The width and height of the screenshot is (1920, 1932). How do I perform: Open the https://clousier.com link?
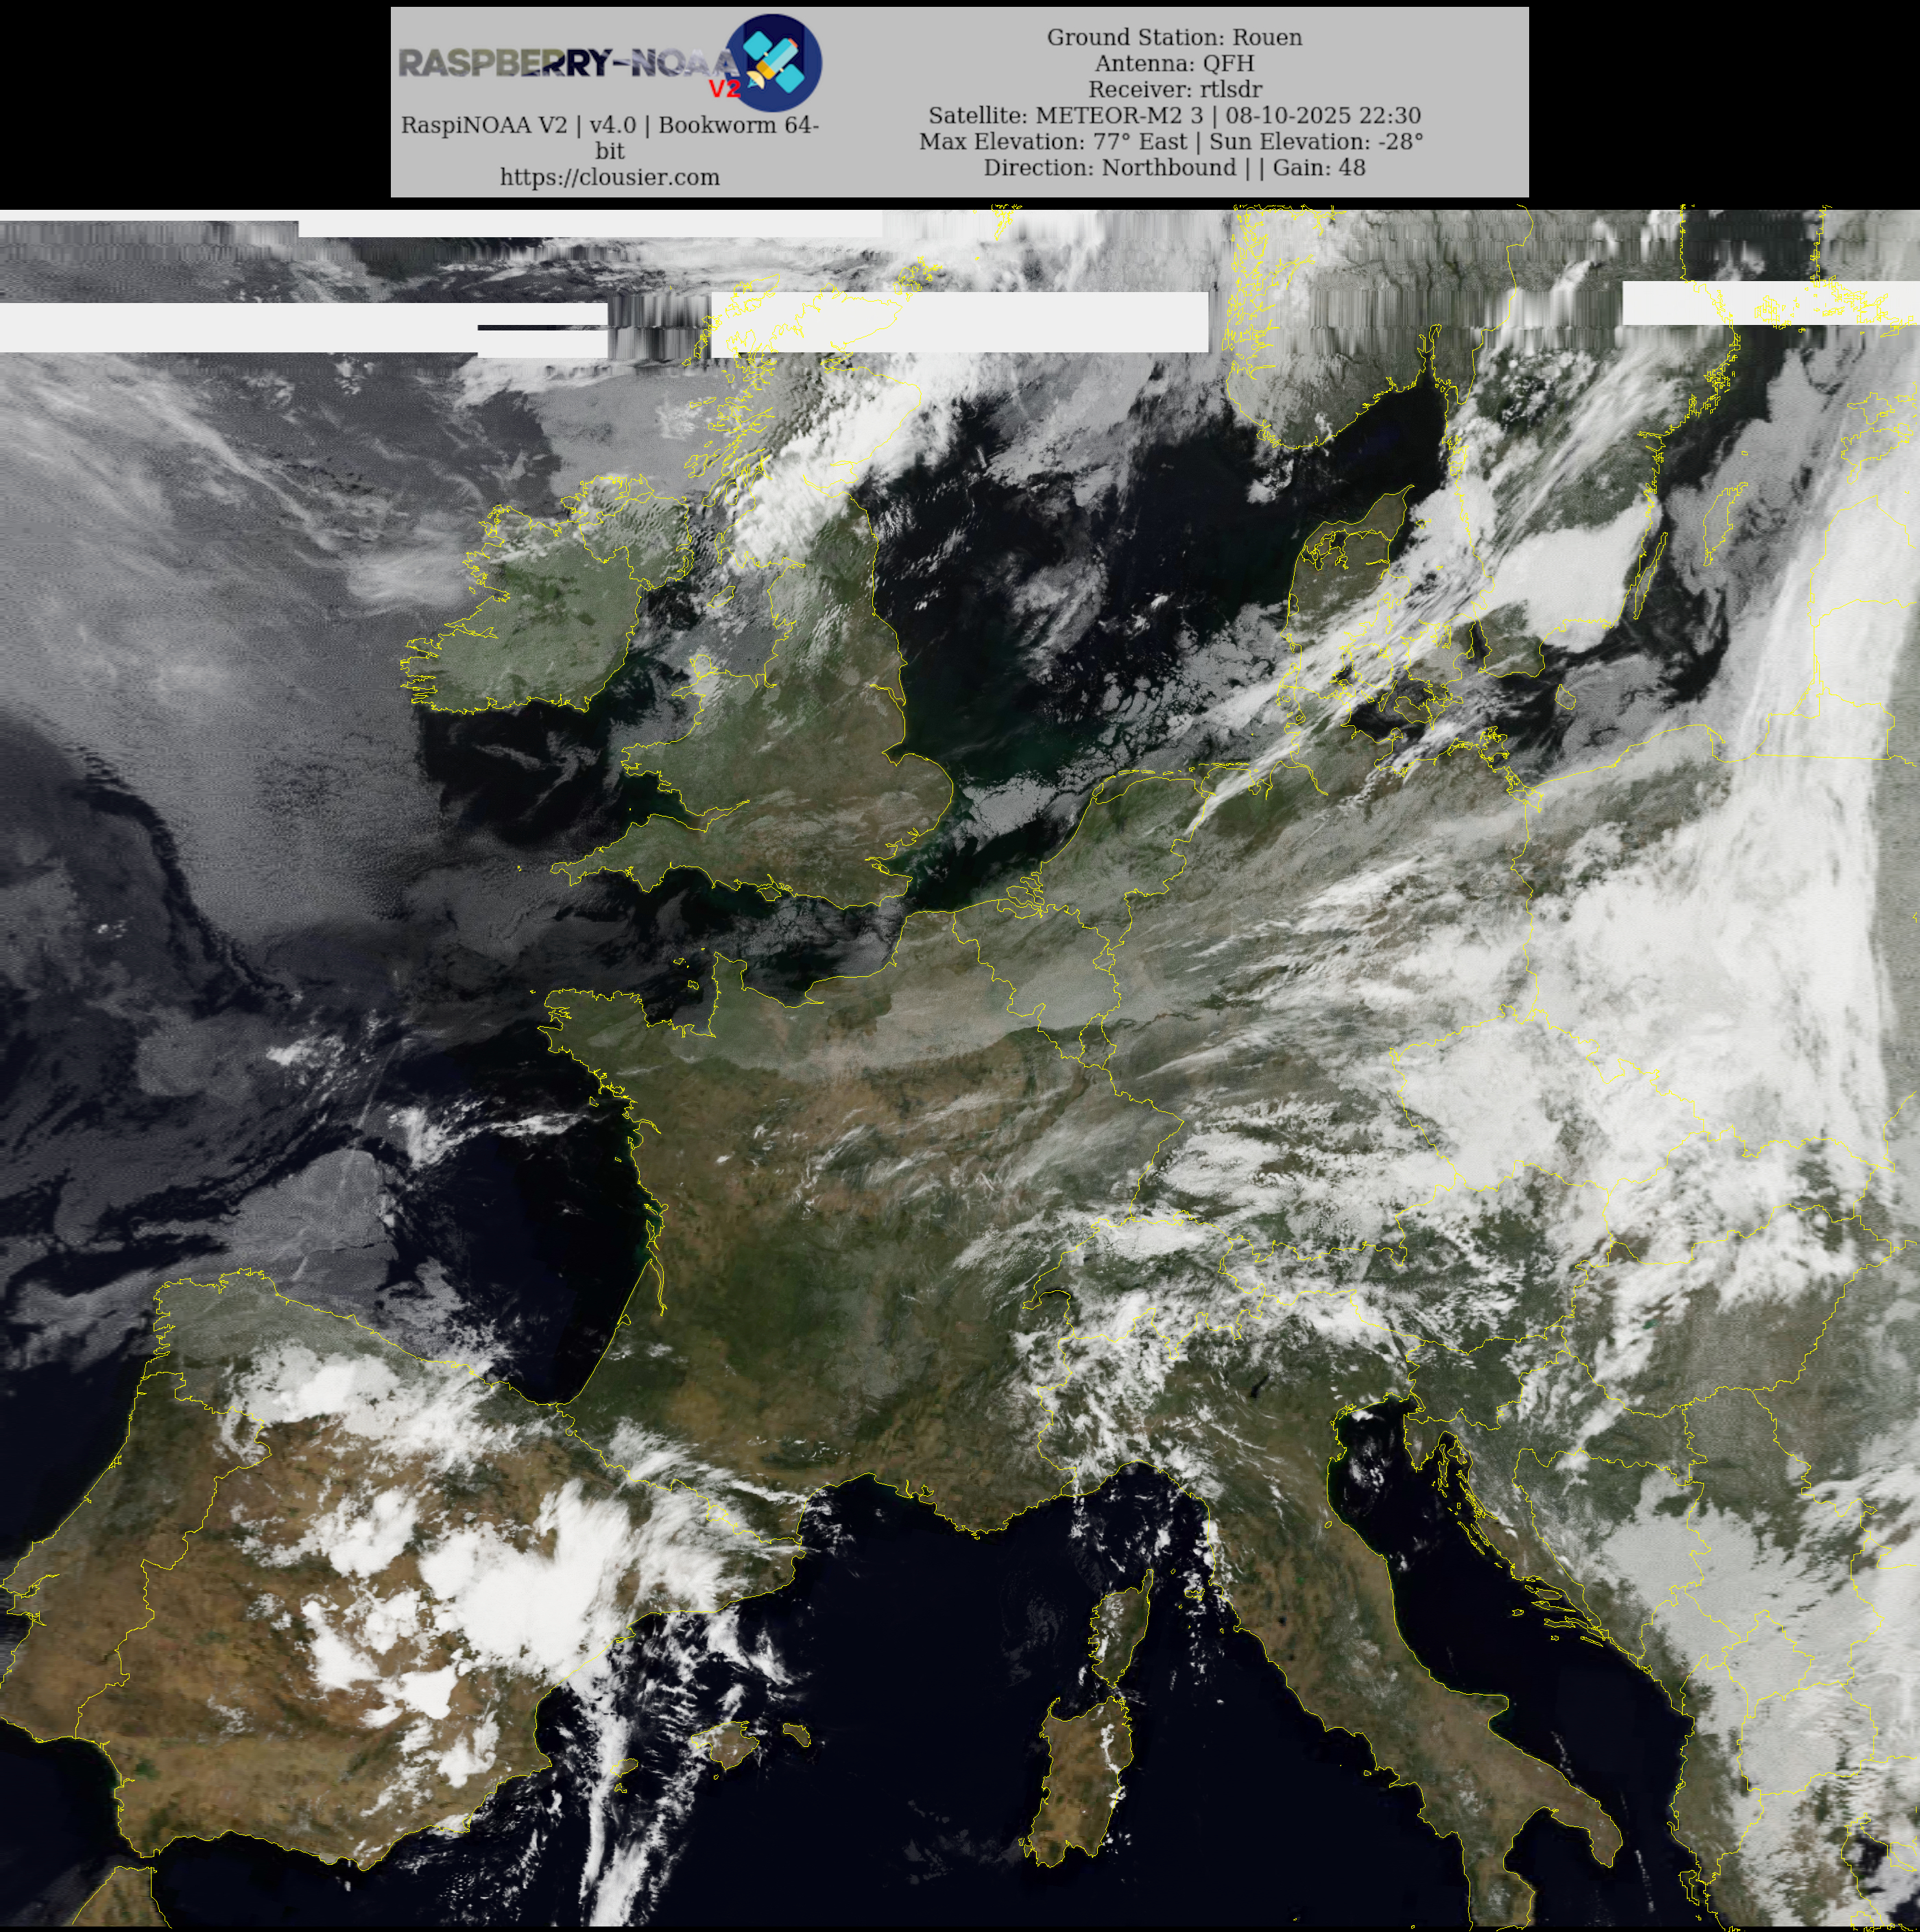(609, 177)
